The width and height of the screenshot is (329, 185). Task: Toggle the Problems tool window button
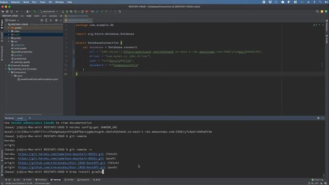(x=41, y=180)
